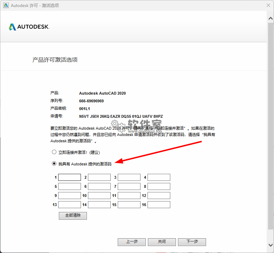The height and width of the screenshot is (253, 274).
Task: Click activation code field 6
Action: pos(99,186)
